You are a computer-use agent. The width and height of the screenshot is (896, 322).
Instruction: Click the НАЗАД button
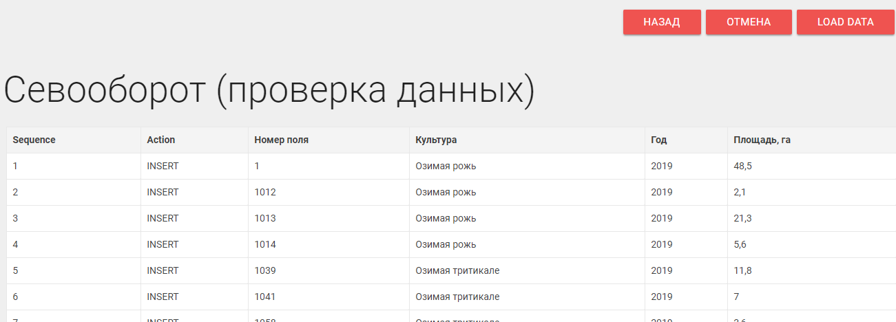click(661, 22)
